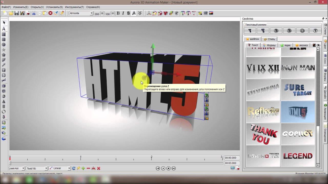328x184 pixels.
Task: Select the Формы templates tab
Action: pyautogui.click(x=269, y=45)
